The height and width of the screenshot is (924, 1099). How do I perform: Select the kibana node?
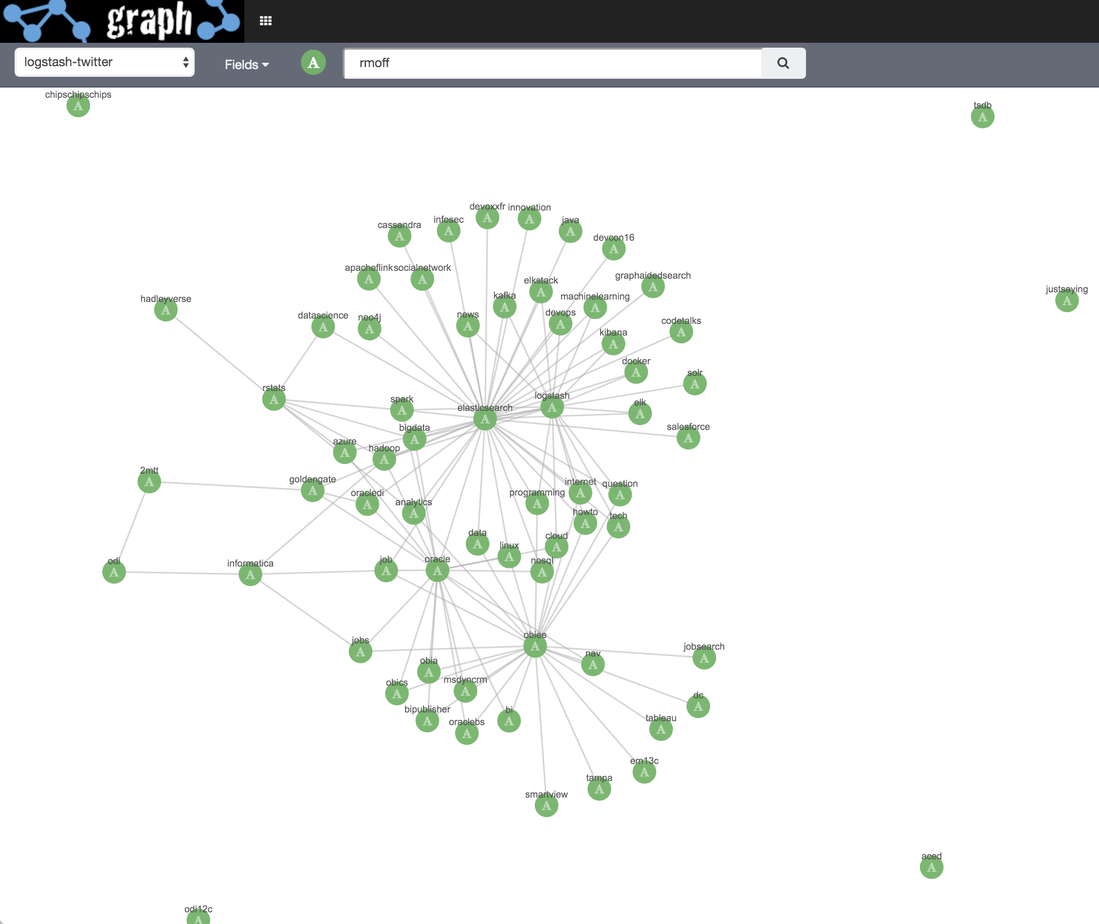[x=613, y=344]
